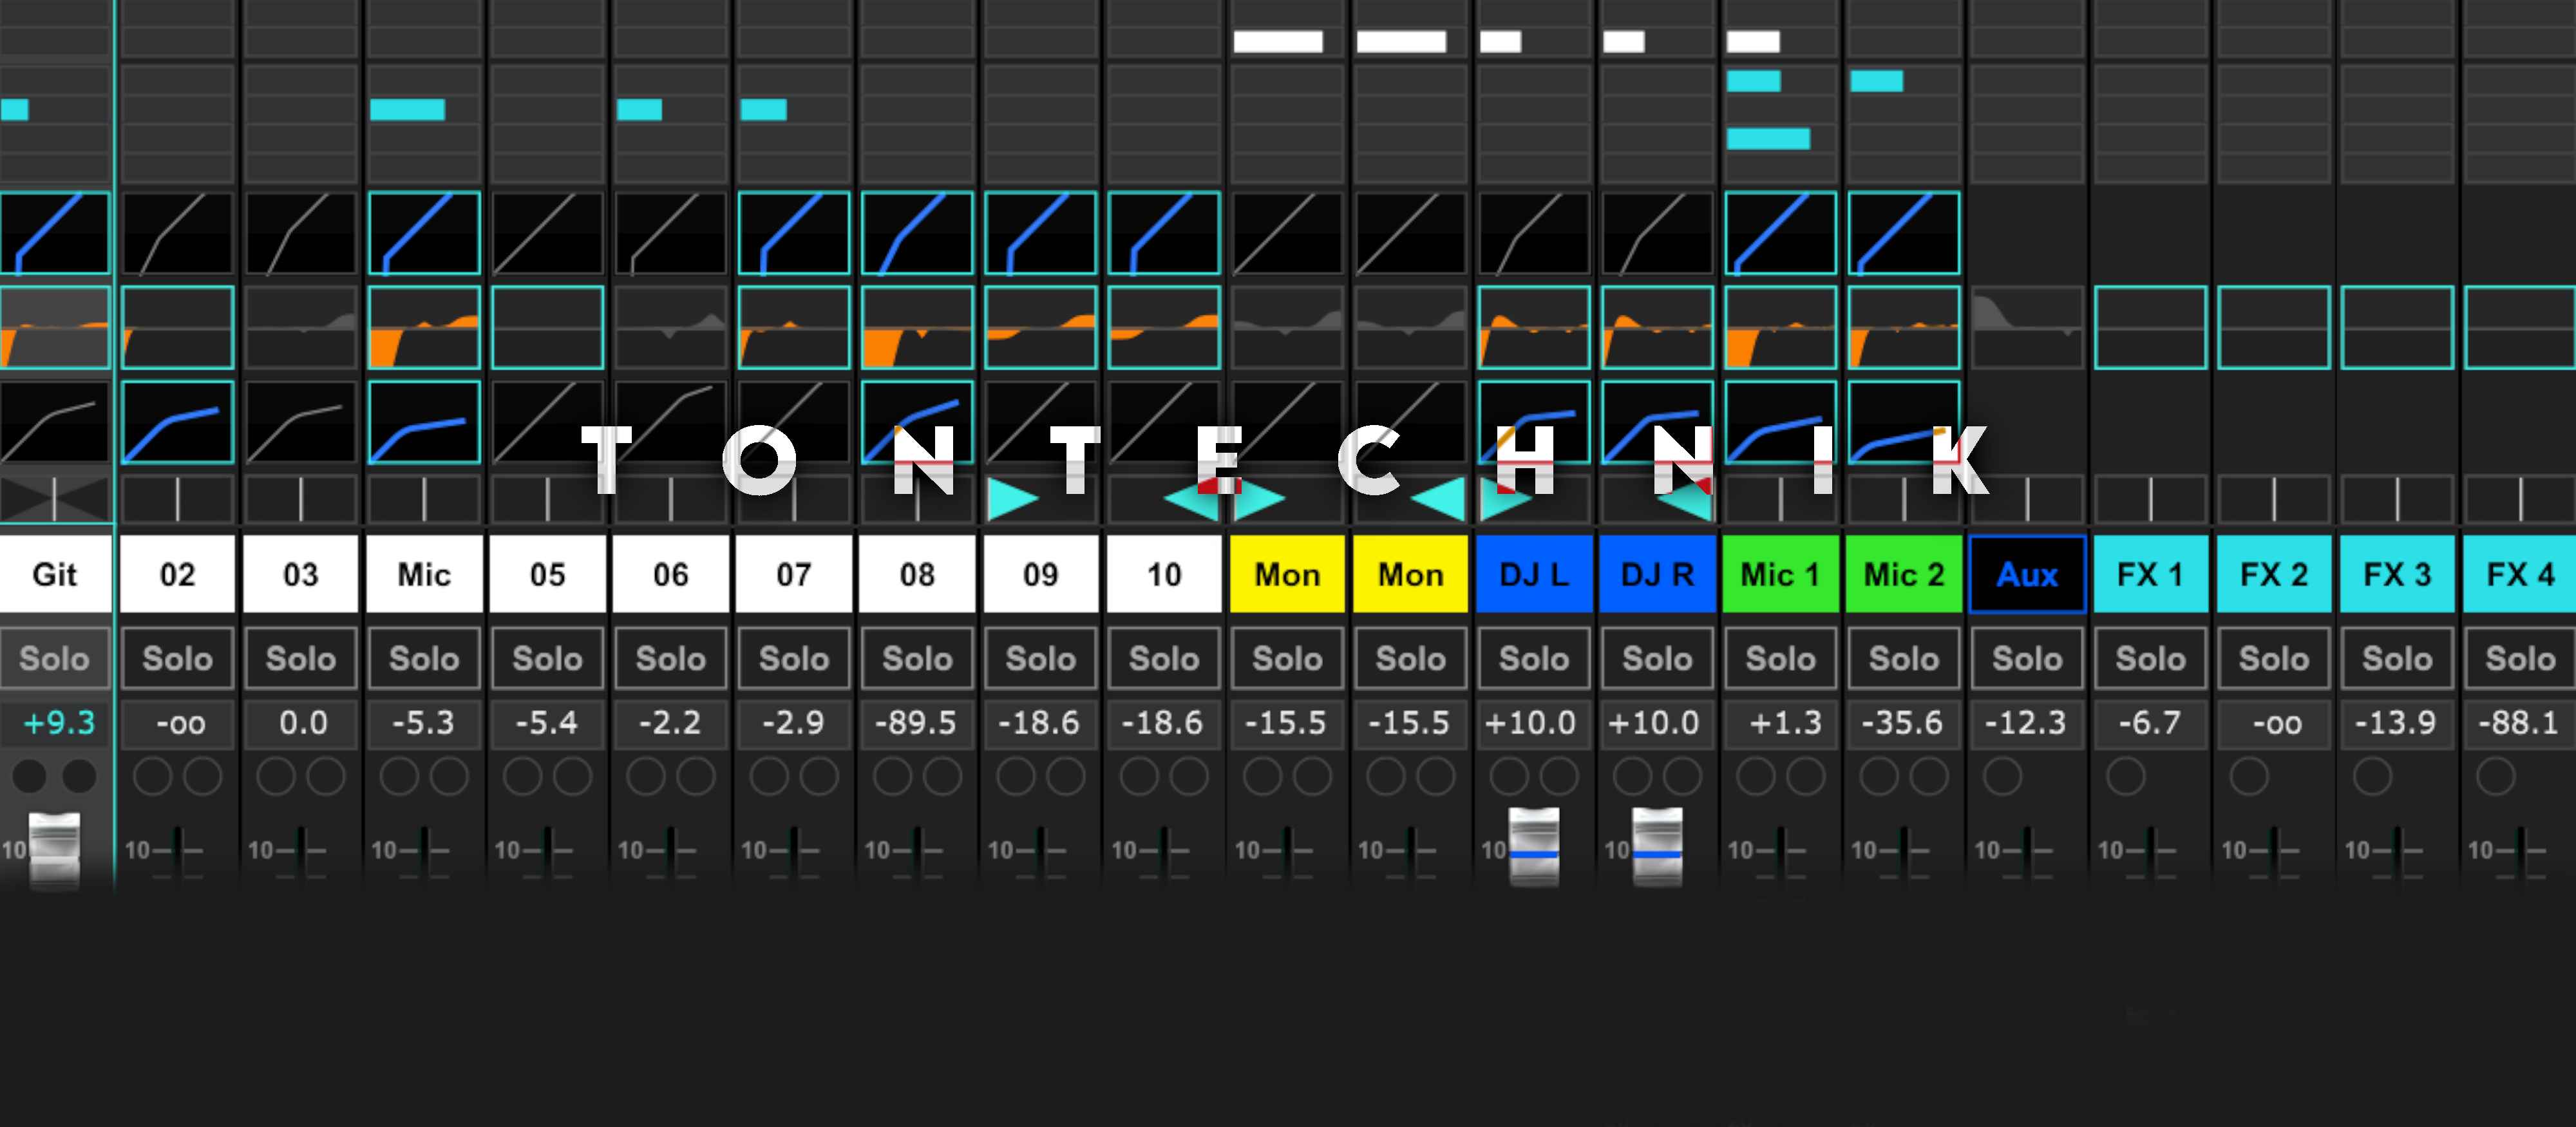Click the 0.0 level value on channel 03
Screen dimensions: 2576x1127
point(301,723)
